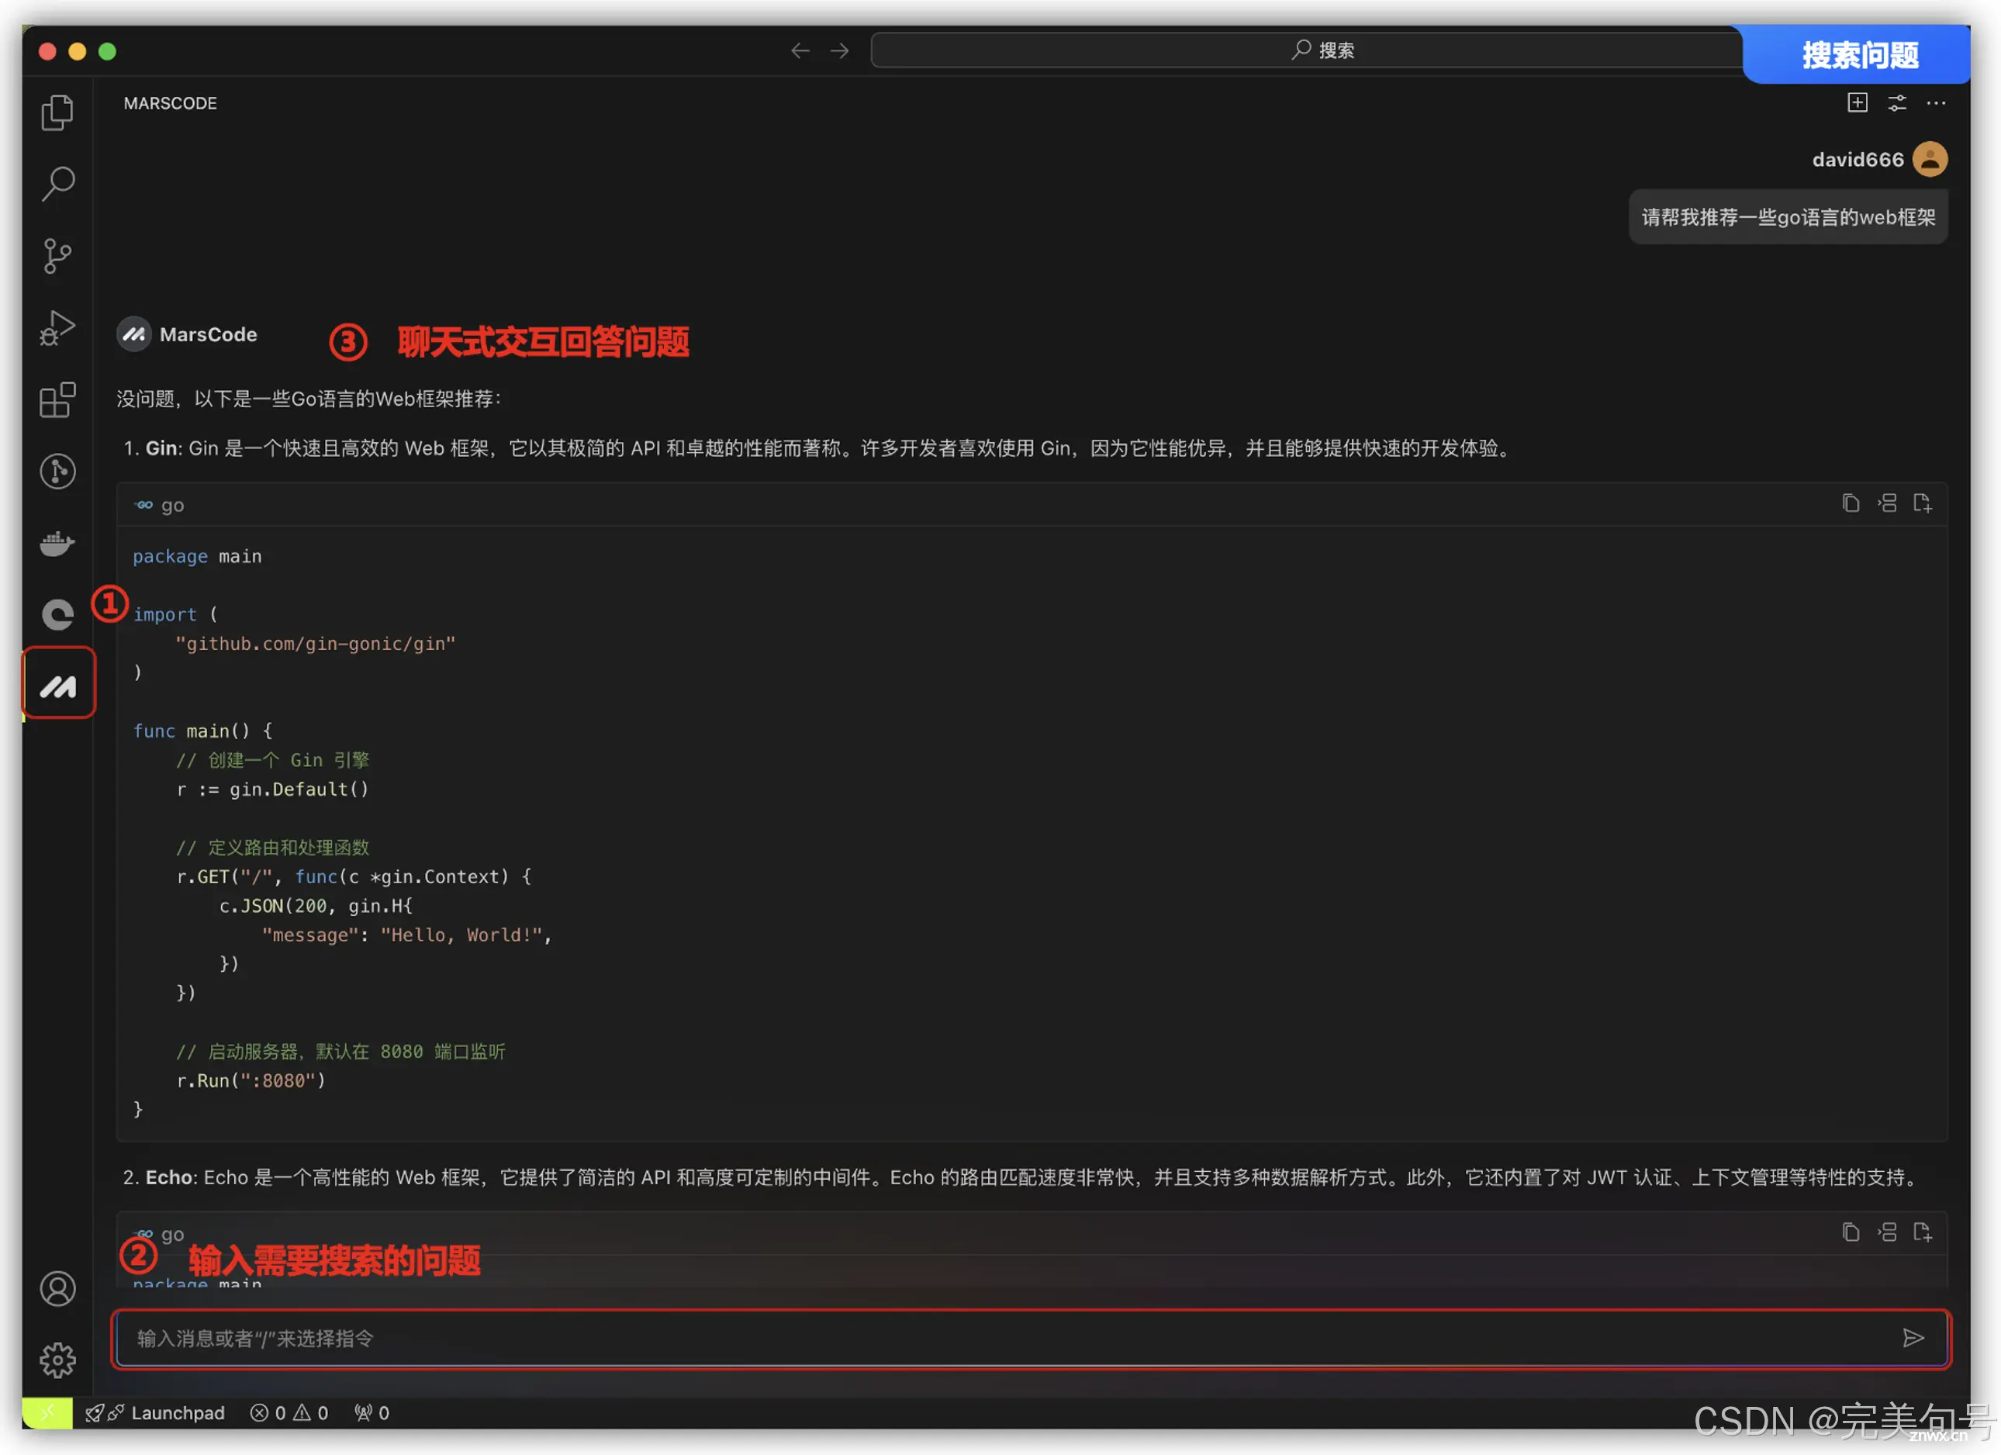Click the message input field
The height and width of the screenshot is (1455, 2001).
click(1031, 1339)
